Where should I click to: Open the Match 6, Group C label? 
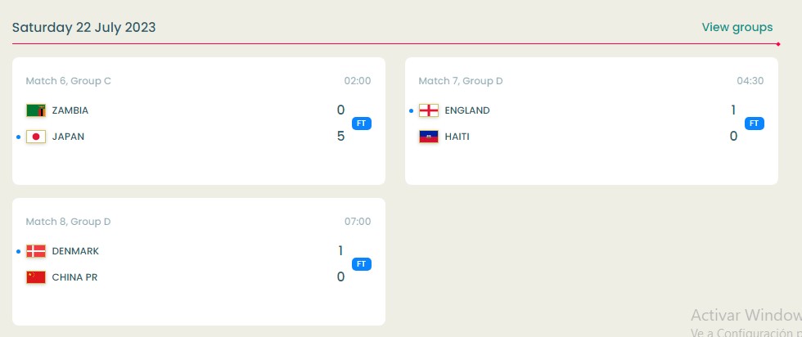click(x=68, y=81)
